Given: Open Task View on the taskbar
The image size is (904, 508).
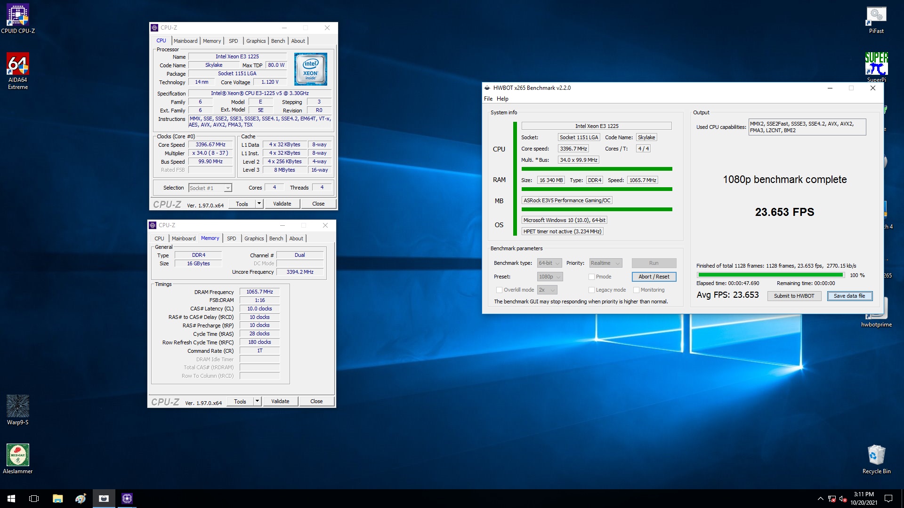Looking at the screenshot, I should point(34,499).
